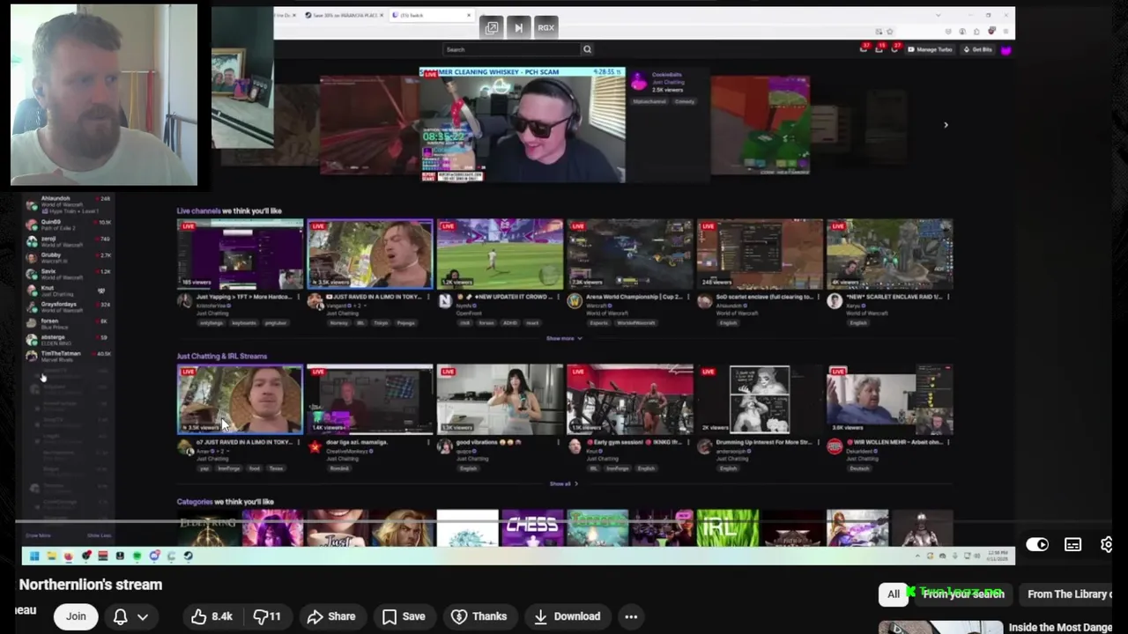Open the Elden Ring category tile
Screen dimensions: 1128x634
[208, 528]
